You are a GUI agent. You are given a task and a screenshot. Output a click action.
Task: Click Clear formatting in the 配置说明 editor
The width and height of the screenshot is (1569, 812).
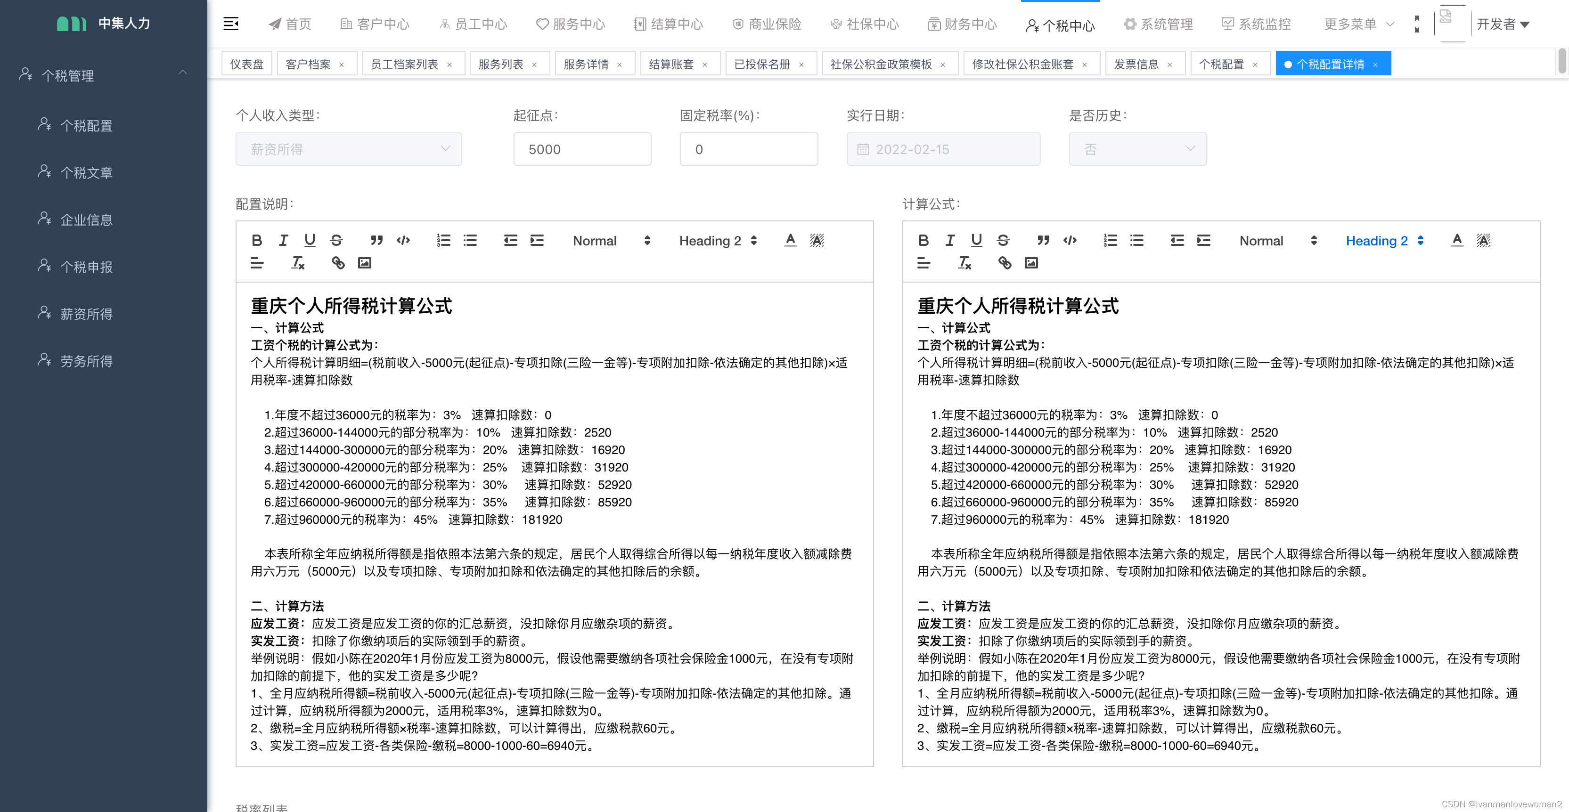(x=298, y=263)
